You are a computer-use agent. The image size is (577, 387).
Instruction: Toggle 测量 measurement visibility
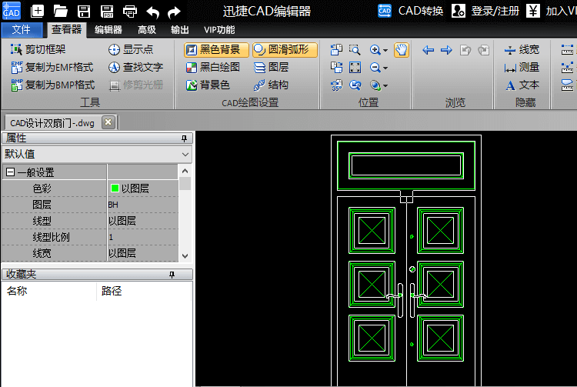tap(522, 67)
